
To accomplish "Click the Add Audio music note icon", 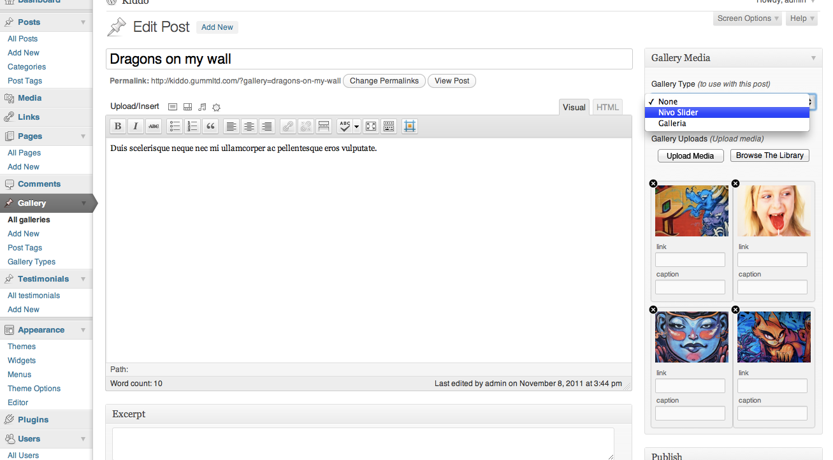I will [x=202, y=107].
